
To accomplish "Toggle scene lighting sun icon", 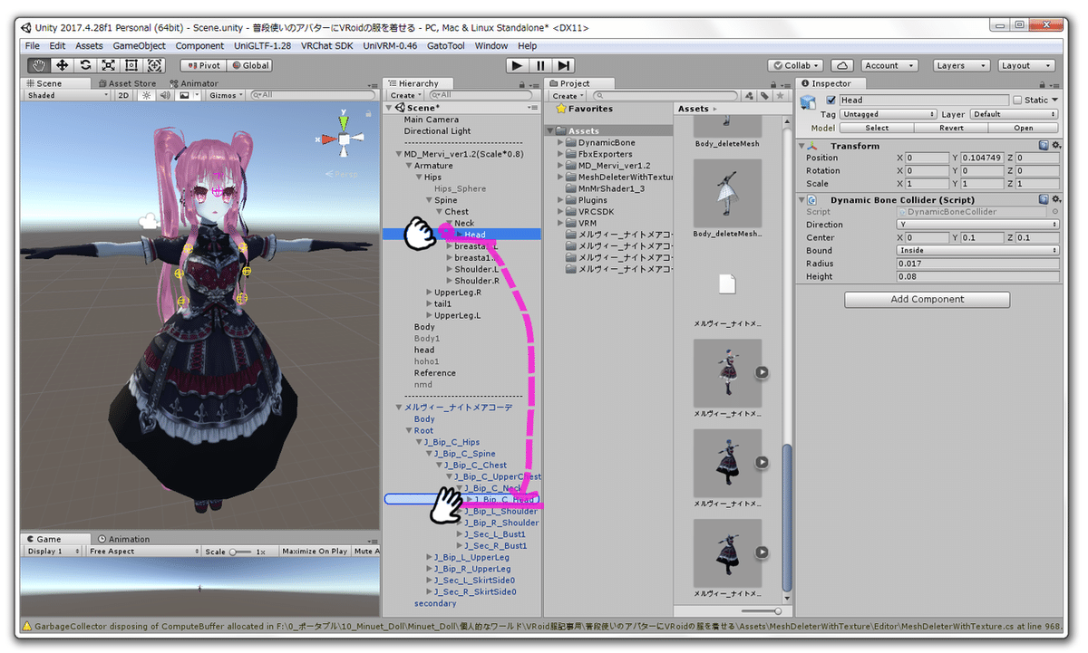I will click(x=145, y=95).
